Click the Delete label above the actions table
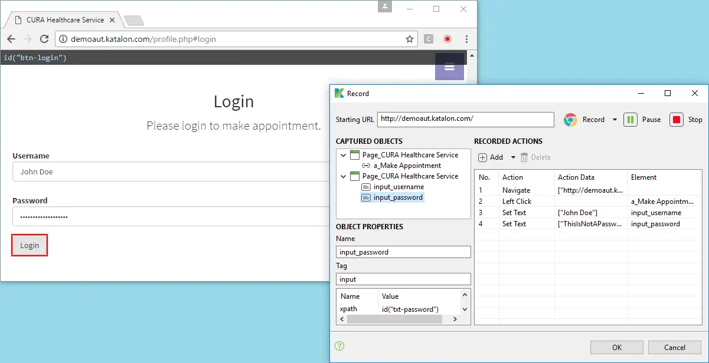709x363 pixels. pos(541,157)
